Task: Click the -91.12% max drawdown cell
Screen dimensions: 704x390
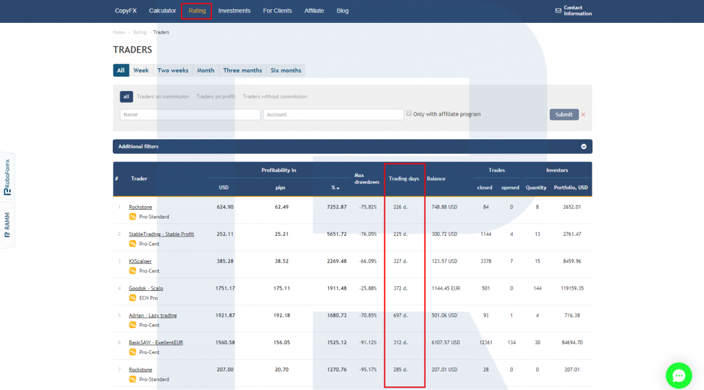Action: (368, 342)
